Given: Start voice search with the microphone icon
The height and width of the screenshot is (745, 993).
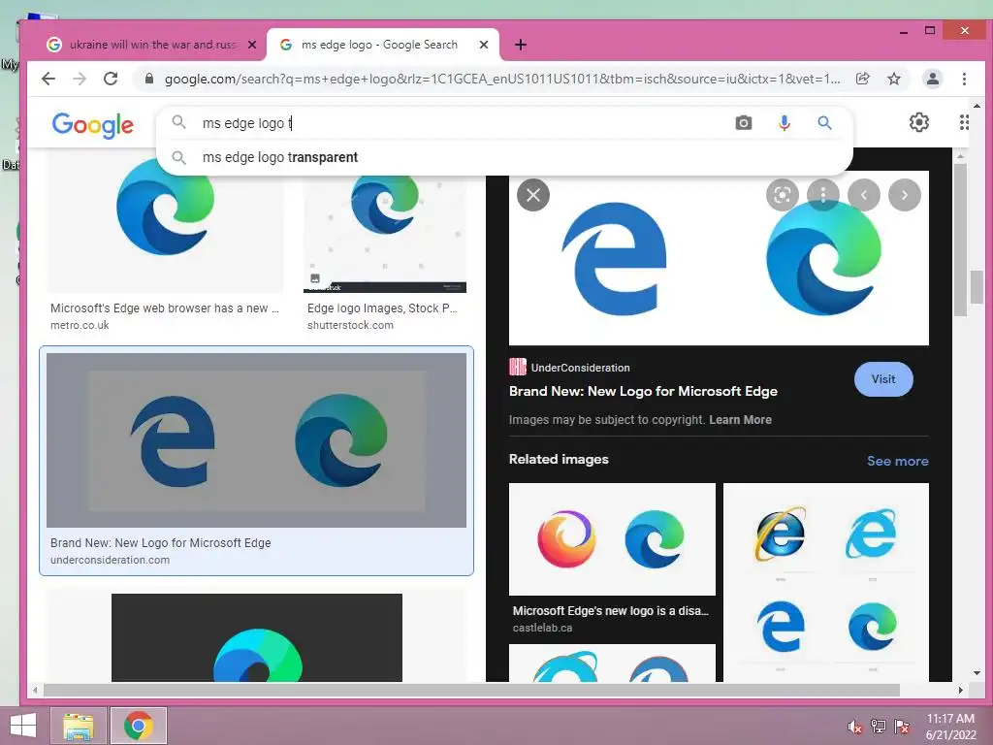Looking at the screenshot, I should pyautogui.click(x=784, y=123).
